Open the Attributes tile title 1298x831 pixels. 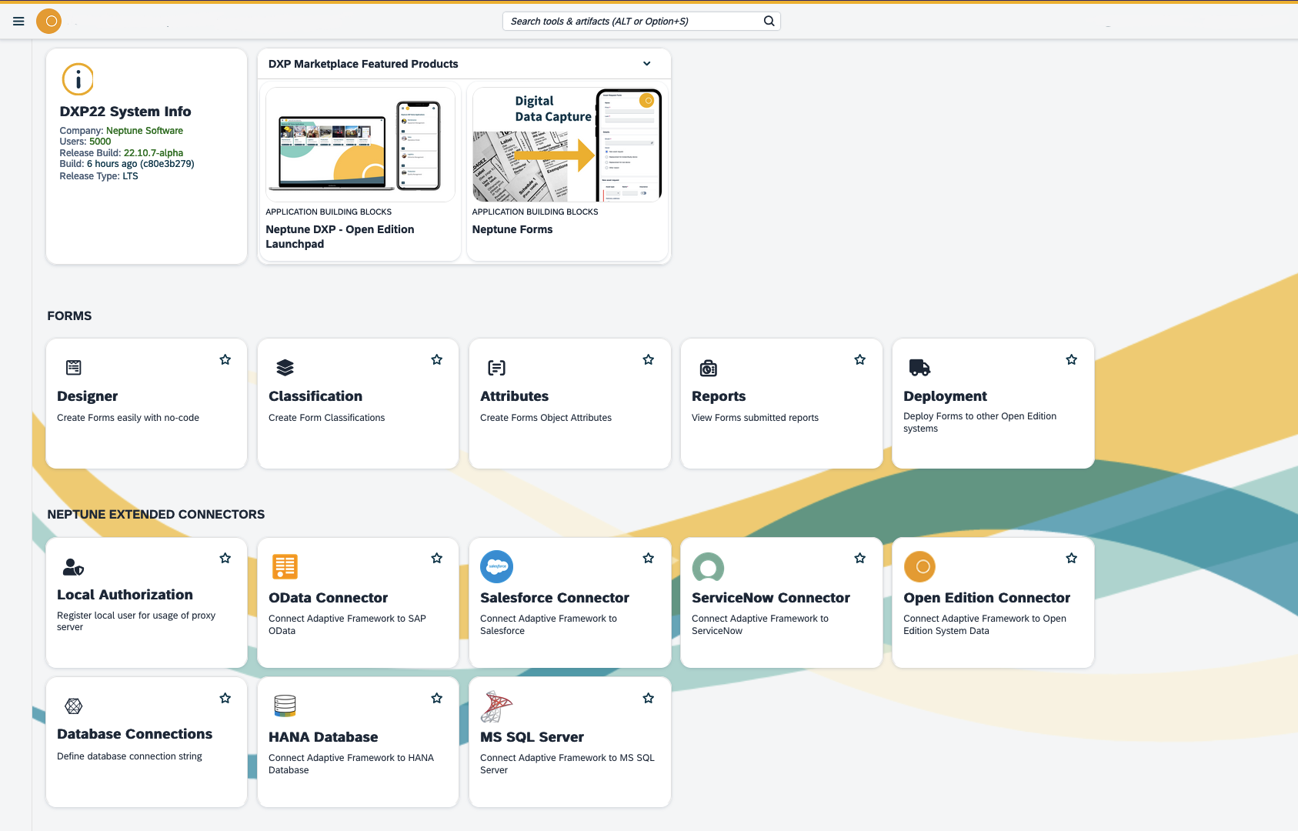[515, 396]
